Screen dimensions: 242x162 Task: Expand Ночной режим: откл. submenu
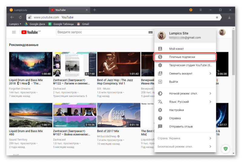[210, 93]
